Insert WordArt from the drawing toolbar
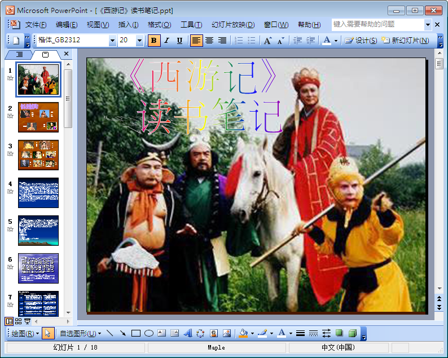Screen dimensions: 448x358 (188, 333)
